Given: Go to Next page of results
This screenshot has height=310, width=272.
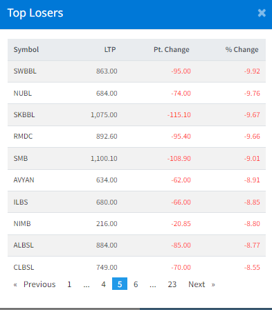Looking at the screenshot, I should click(201, 284).
